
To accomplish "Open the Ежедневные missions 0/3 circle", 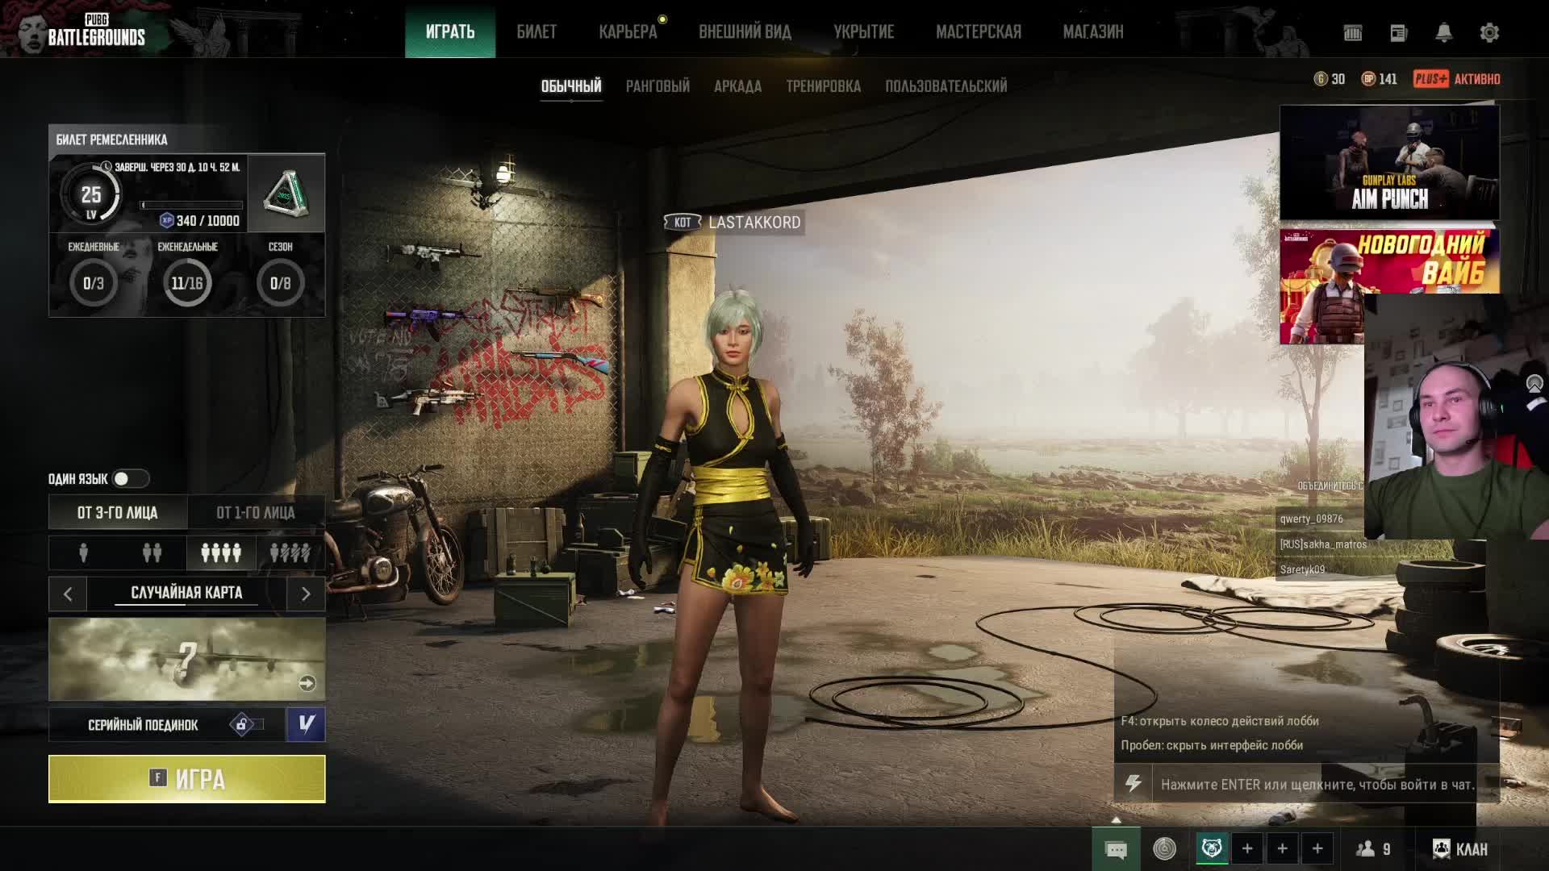I will (94, 283).
